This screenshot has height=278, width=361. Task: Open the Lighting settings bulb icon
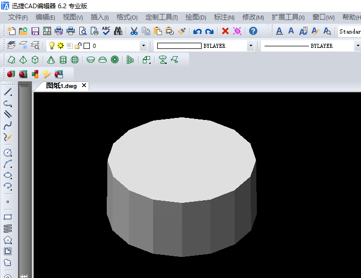coord(47,74)
